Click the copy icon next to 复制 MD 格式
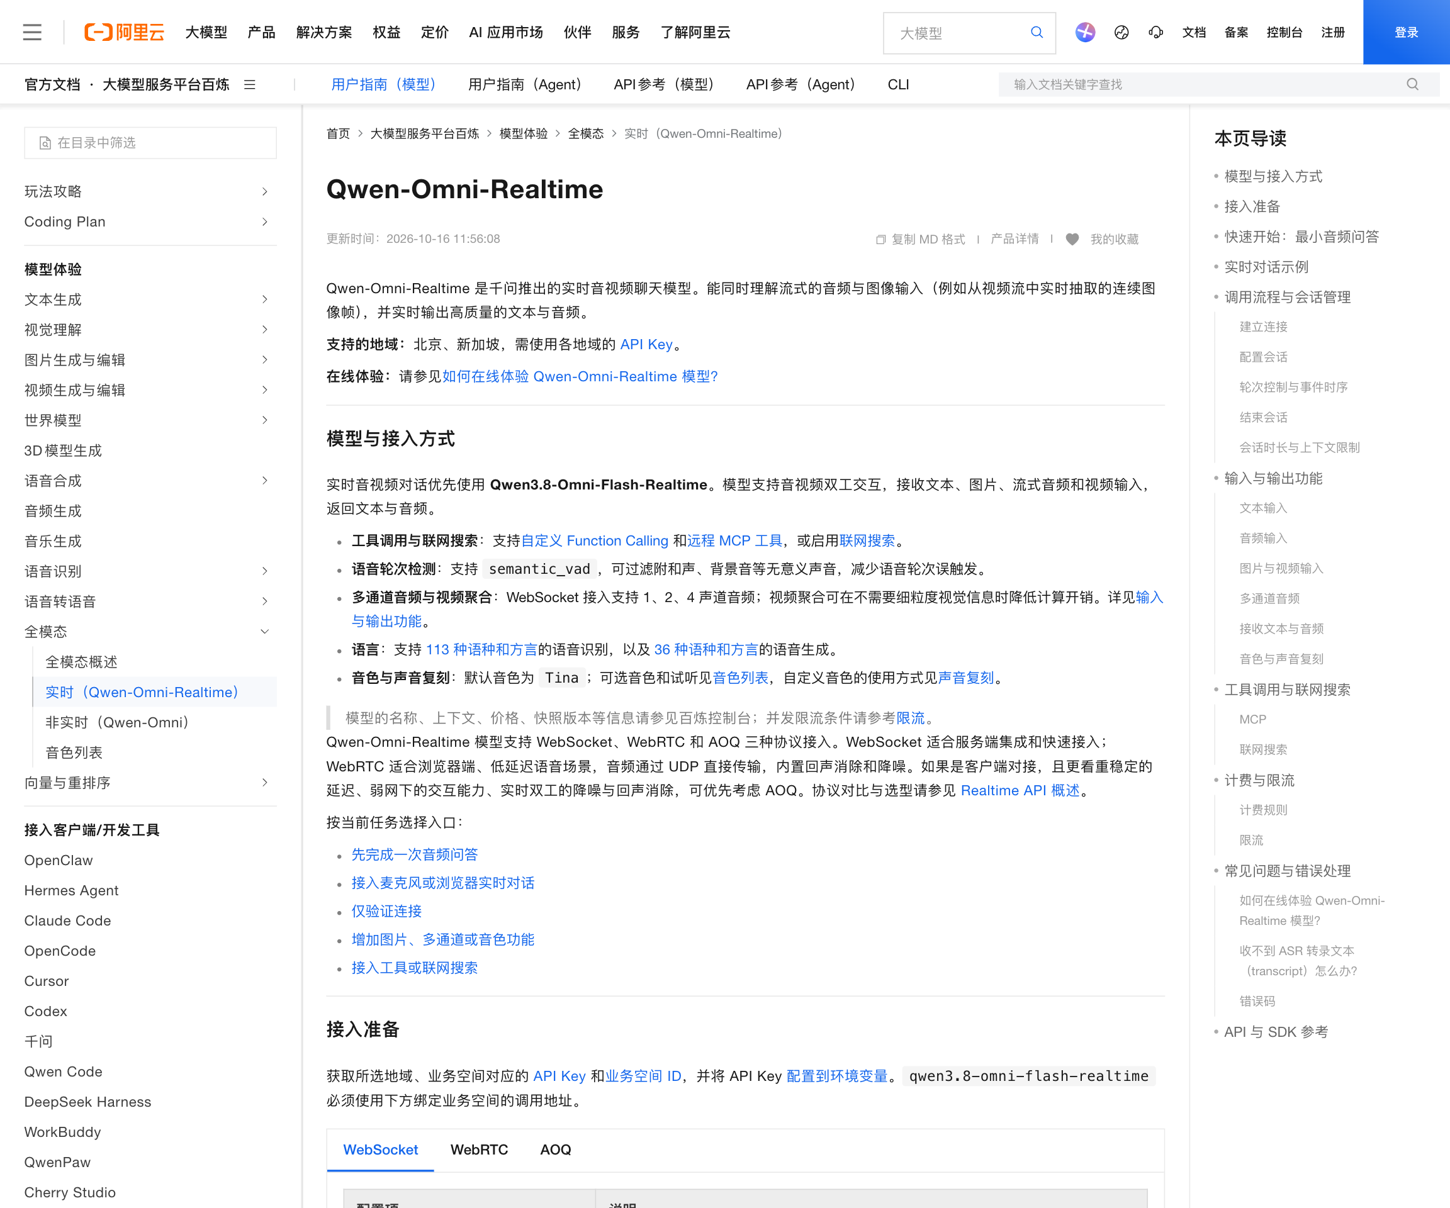The width and height of the screenshot is (1450, 1208). pos(880,240)
